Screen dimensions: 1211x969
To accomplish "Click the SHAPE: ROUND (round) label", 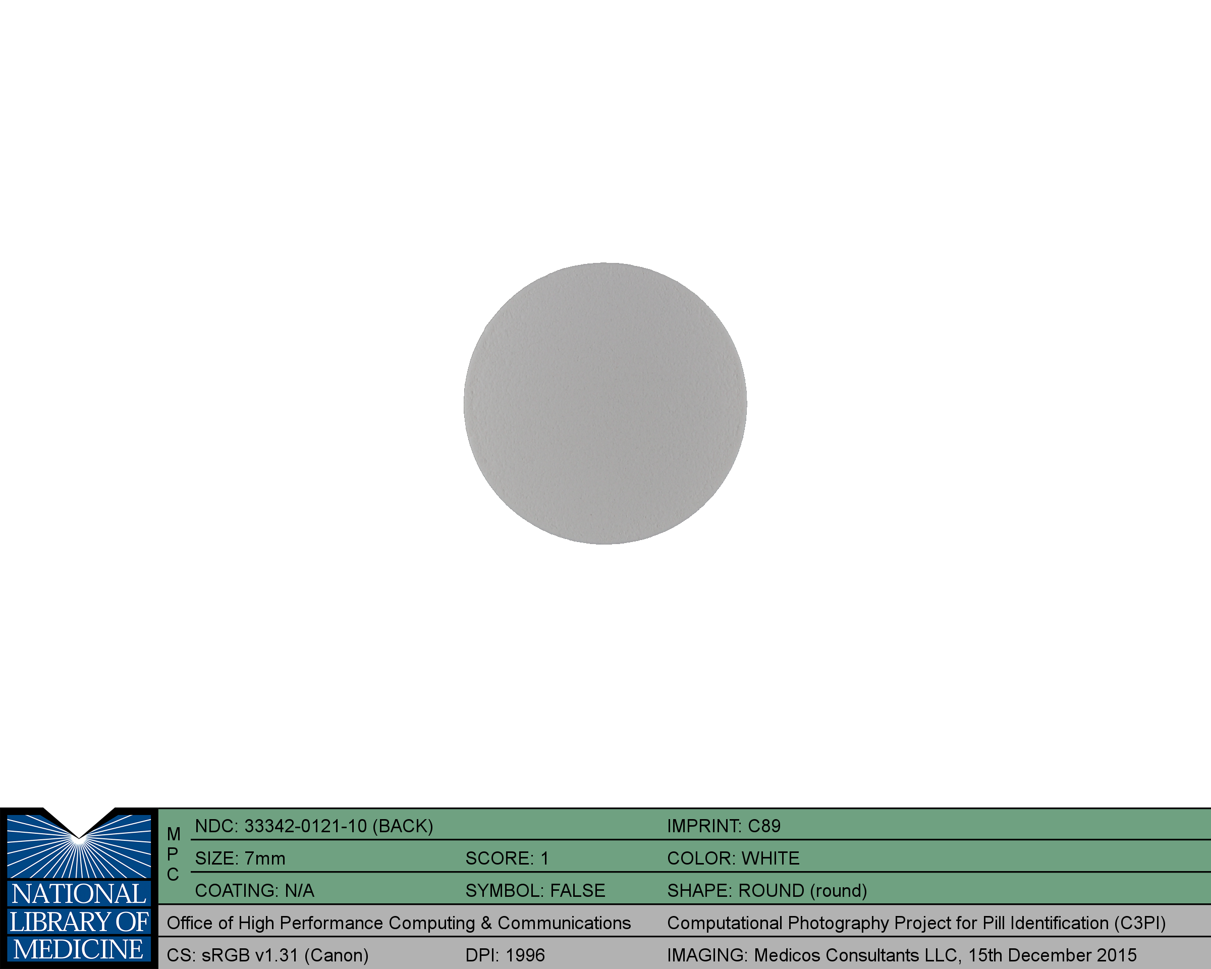I will (x=766, y=890).
